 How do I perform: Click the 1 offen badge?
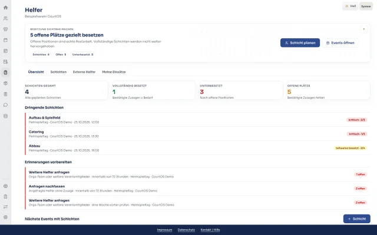(x=361, y=174)
